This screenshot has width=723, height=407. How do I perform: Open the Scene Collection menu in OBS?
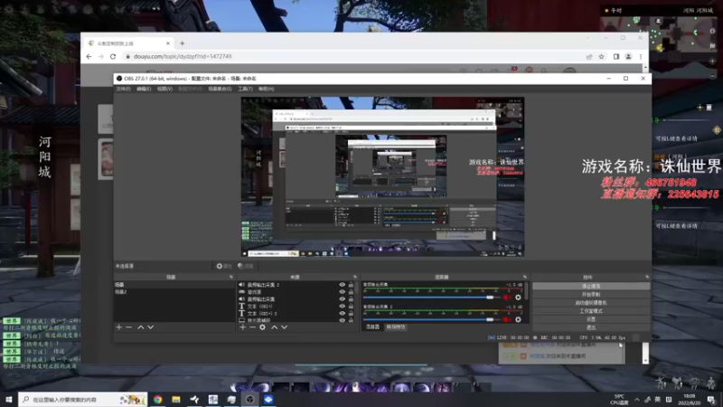220,89
